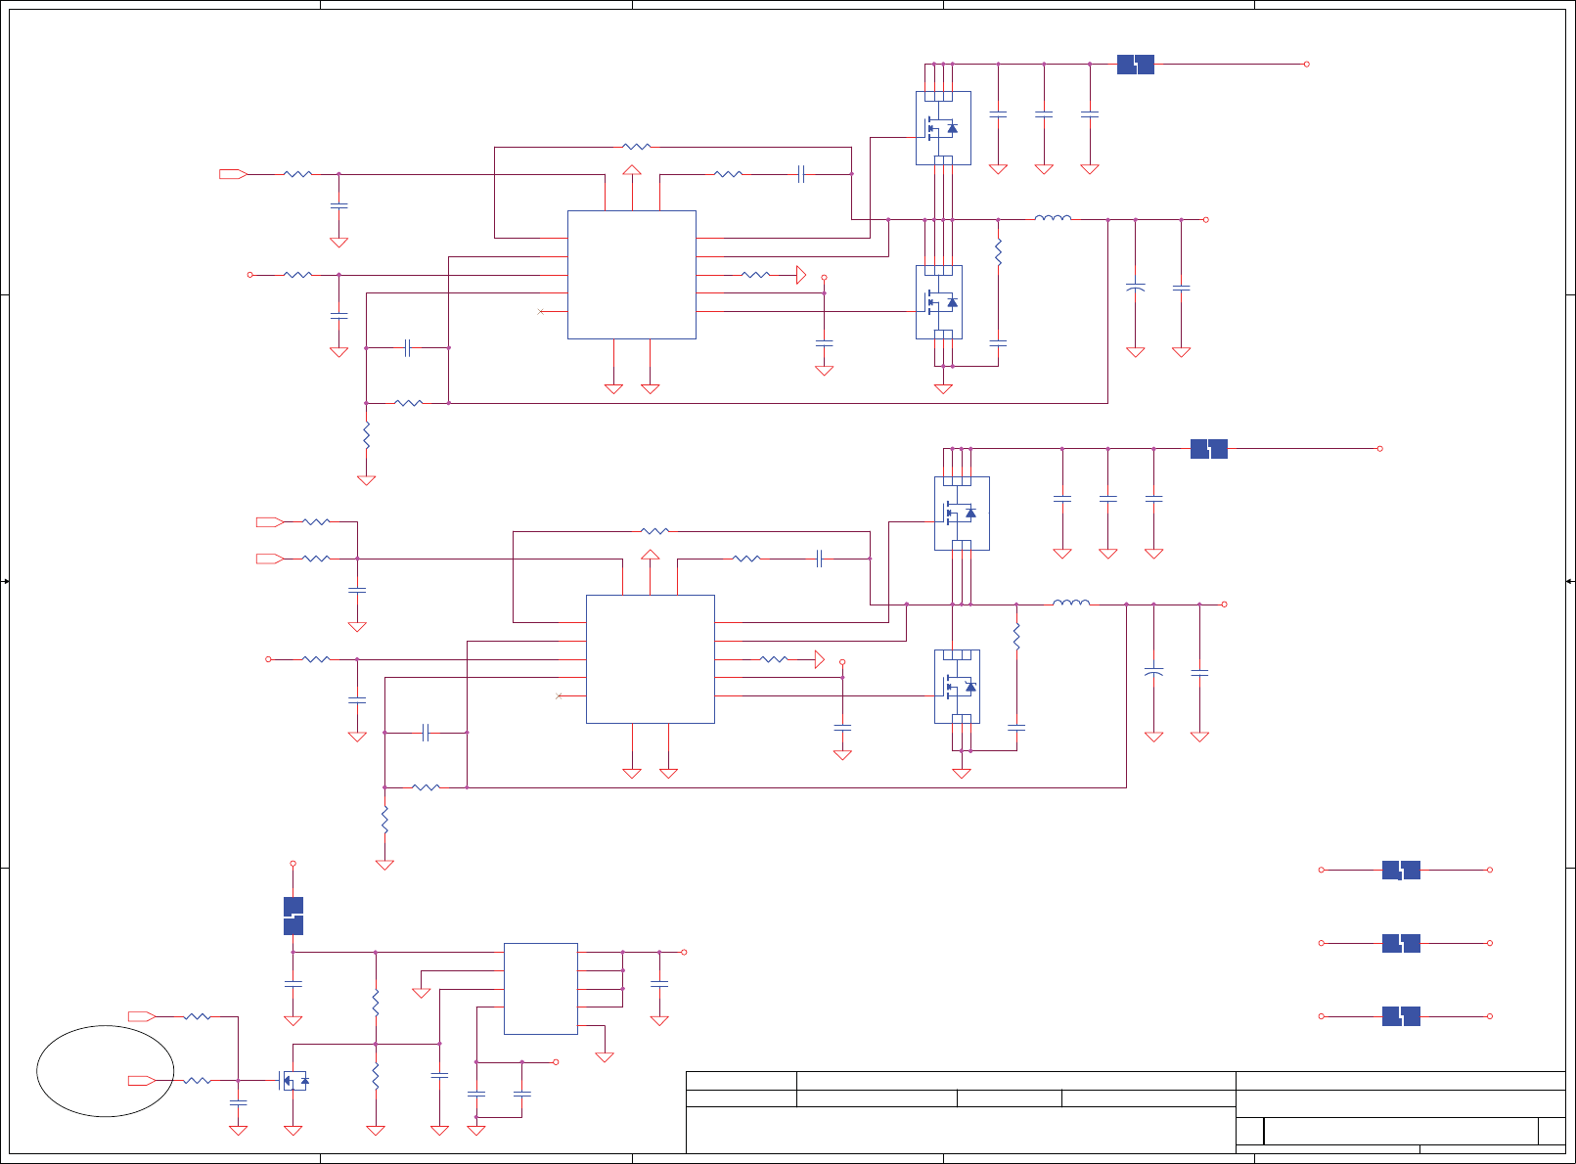1576x1164 pixels.
Task: Select the polarized output capacitor of the middle converter
Action: (1154, 672)
